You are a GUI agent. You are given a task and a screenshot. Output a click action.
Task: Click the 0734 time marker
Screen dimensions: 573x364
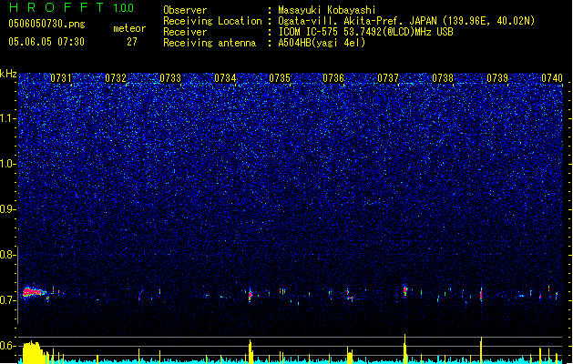225,78
